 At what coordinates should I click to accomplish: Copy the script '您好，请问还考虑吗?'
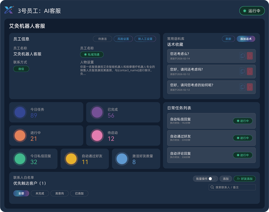coord(242,71)
